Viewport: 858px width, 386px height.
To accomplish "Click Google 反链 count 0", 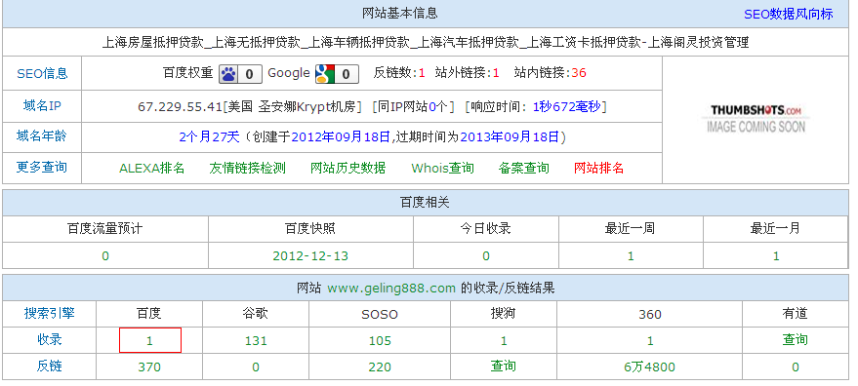I will tap(256, 367).
